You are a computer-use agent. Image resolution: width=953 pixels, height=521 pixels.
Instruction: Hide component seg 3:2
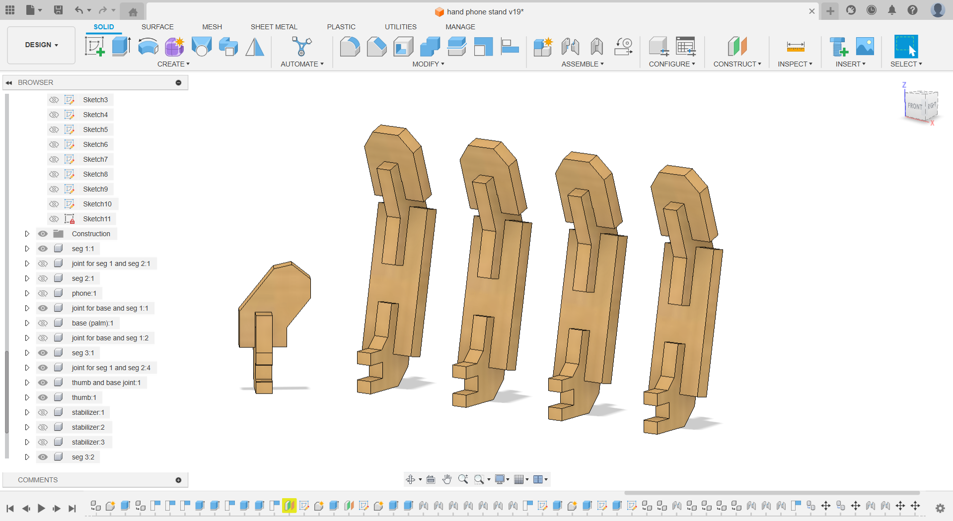43,457
